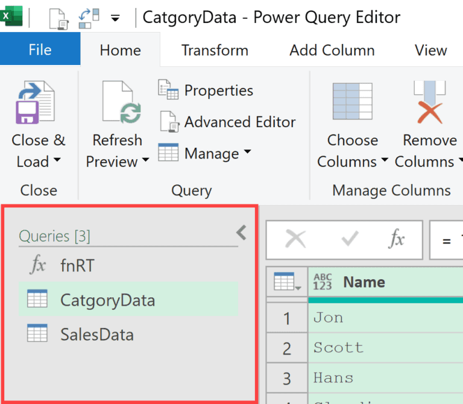The width and height of the screenshot is (463, 404).
Task: Click the cell containing Jon
Action: point(386,318)
